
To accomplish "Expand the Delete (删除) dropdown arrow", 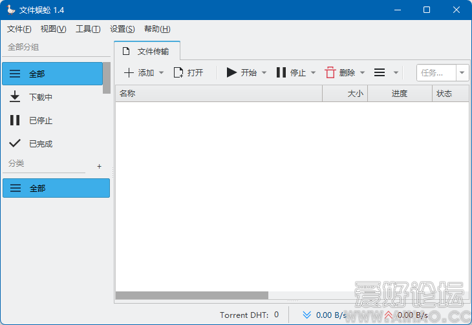I will coord(363,73).
